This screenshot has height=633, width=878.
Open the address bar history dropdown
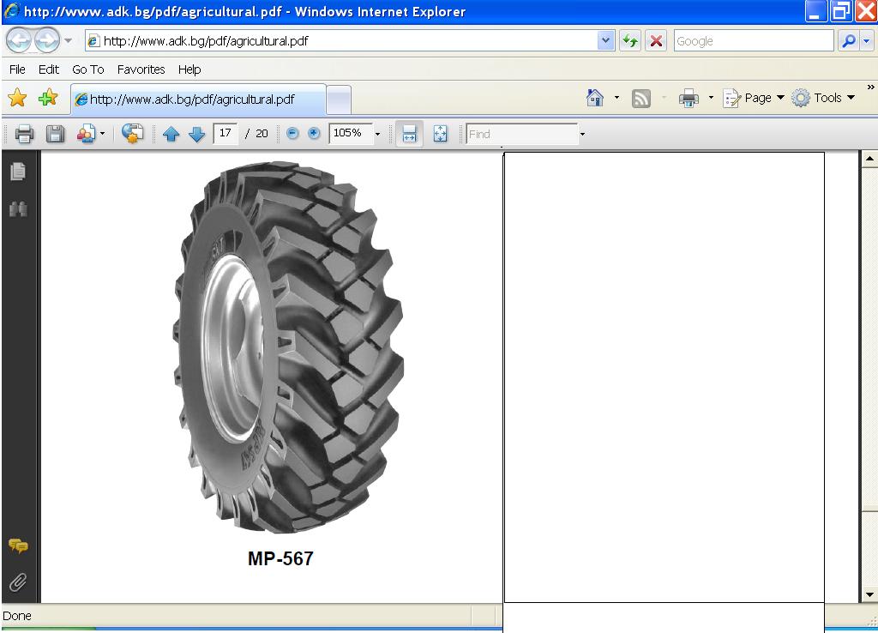coord(606,40)
